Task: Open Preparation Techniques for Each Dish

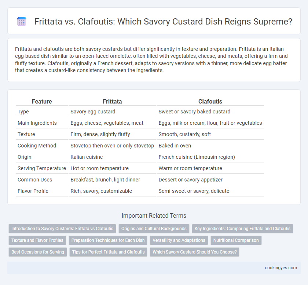Action: point(108,240)
